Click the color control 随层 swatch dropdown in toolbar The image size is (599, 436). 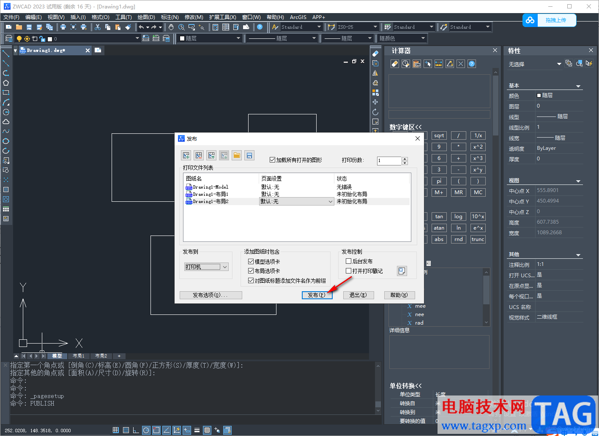209,38
